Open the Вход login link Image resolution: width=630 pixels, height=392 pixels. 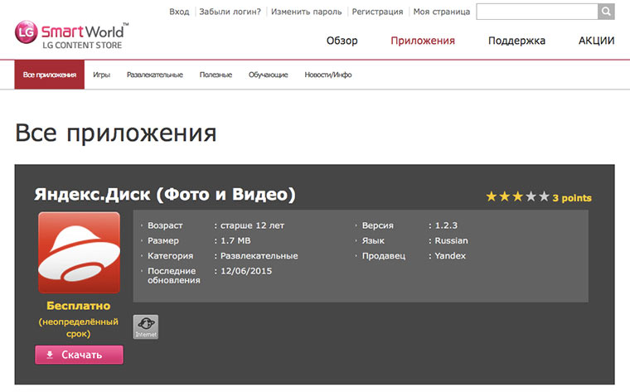tap(179, 12)
